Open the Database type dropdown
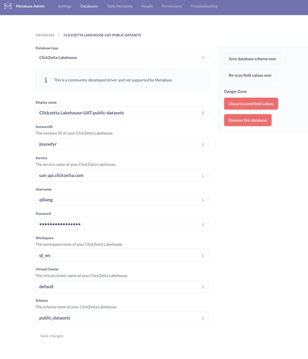Viewport: 308px width, 359px height. click(x=122, y=57)
